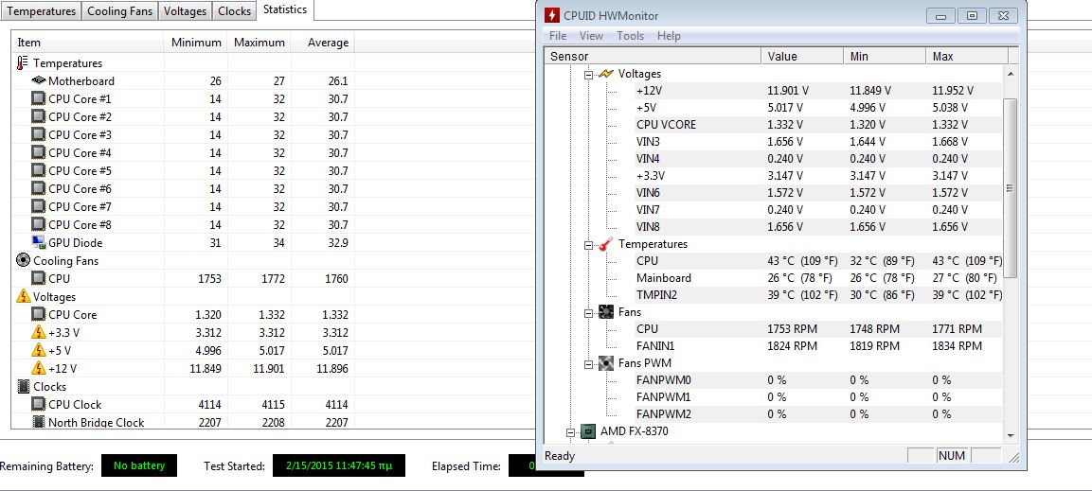Select the CPU Core #1 chip icon
1092x491 pixels.
tap(38, 98)
